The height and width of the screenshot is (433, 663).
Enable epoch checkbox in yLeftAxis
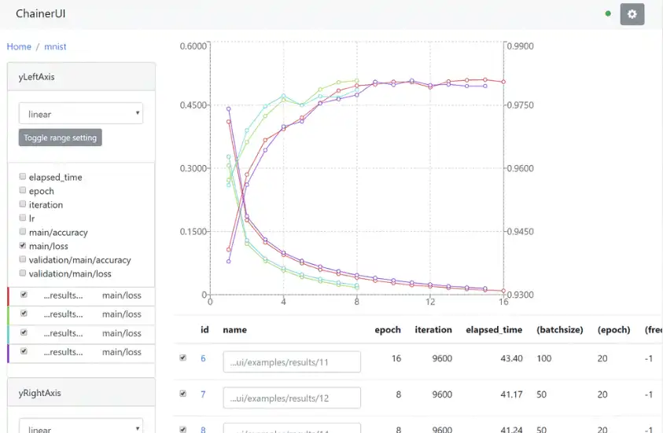tap(23, 190)
